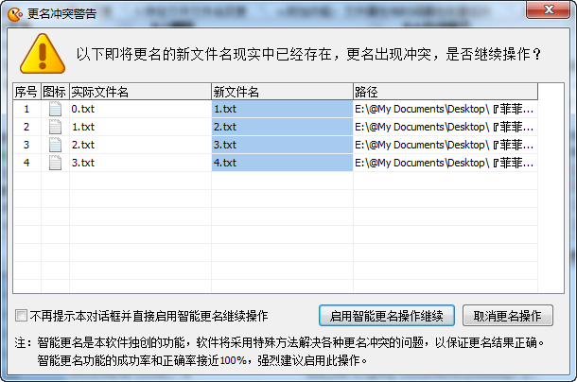Select sequence number 3 cell
This screenshot has height=382, width=577.
click(26, 145)
